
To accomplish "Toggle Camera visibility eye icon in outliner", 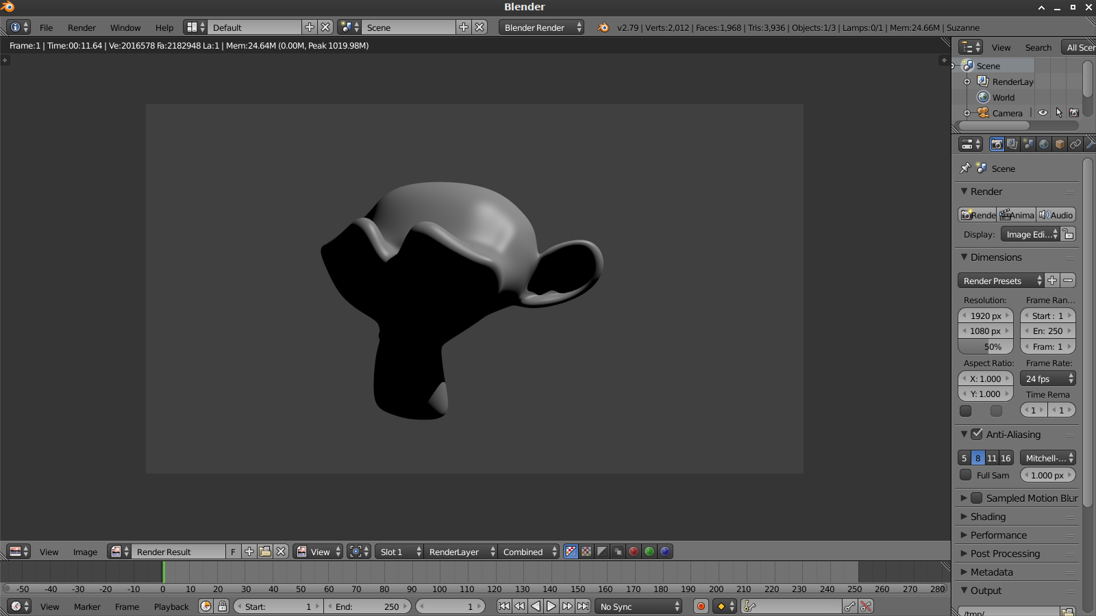I will coord(1043,113).
